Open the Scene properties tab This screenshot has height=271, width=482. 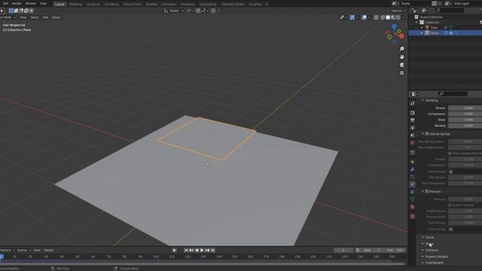pos(413,135)
